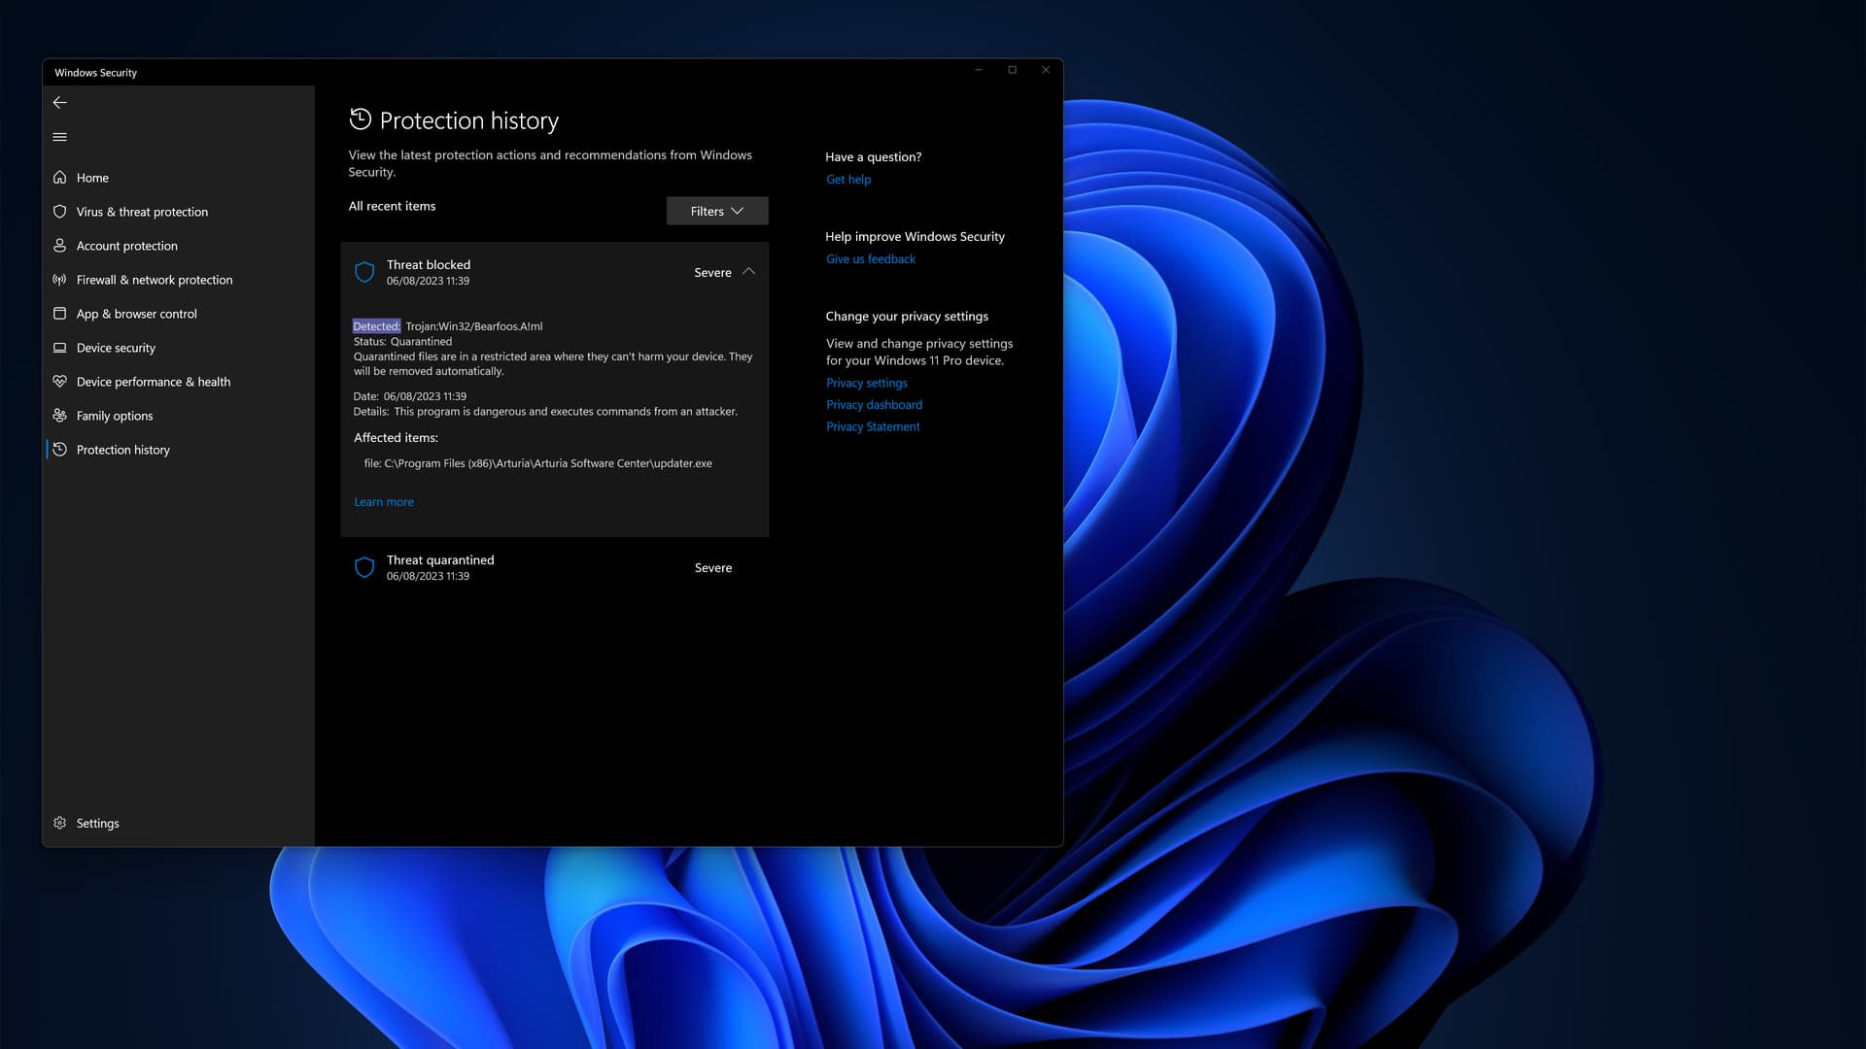Click the Severe label on Threat quarantined
Screen dimensions: 1866x1049
click(713, 568)
